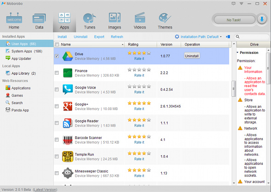The height and width of the screenshot is (192, 271).
Task: Click the search magnifier icon
Action: point(237,36)
